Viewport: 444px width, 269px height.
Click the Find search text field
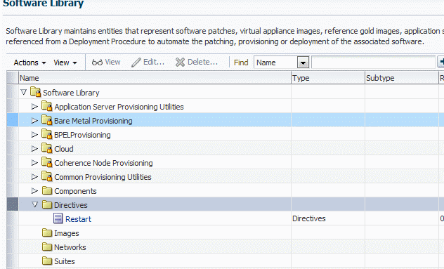[x=373, y=63]
